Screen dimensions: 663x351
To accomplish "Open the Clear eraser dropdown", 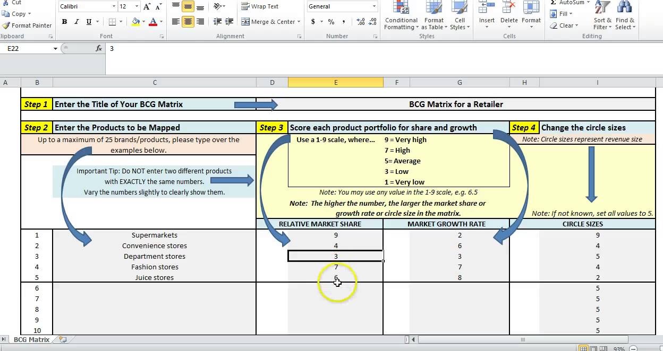I will point(563,25).
